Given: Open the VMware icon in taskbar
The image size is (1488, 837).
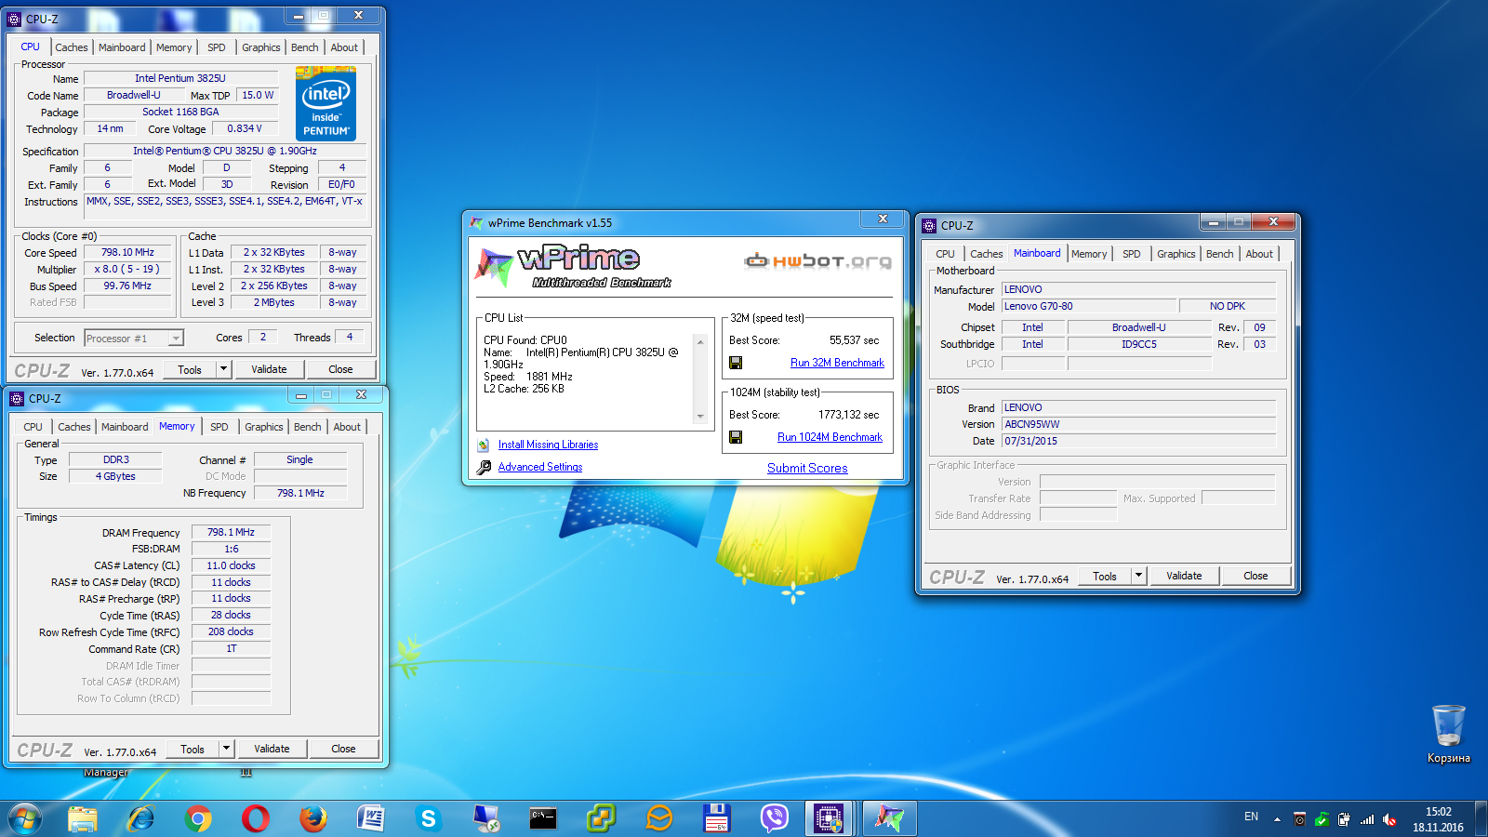Looking at the screenshot, I should coord(601,818).
